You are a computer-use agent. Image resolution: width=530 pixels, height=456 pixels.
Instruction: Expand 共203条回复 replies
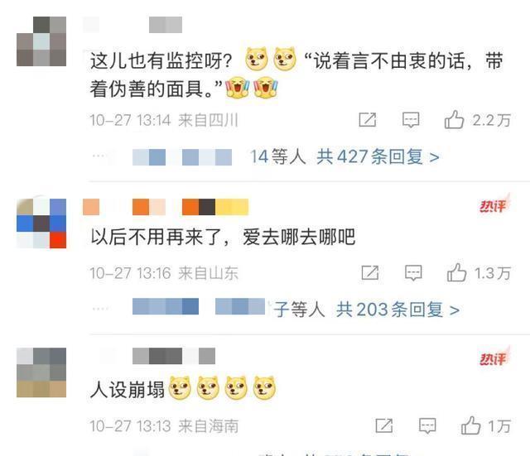(397, 310)
